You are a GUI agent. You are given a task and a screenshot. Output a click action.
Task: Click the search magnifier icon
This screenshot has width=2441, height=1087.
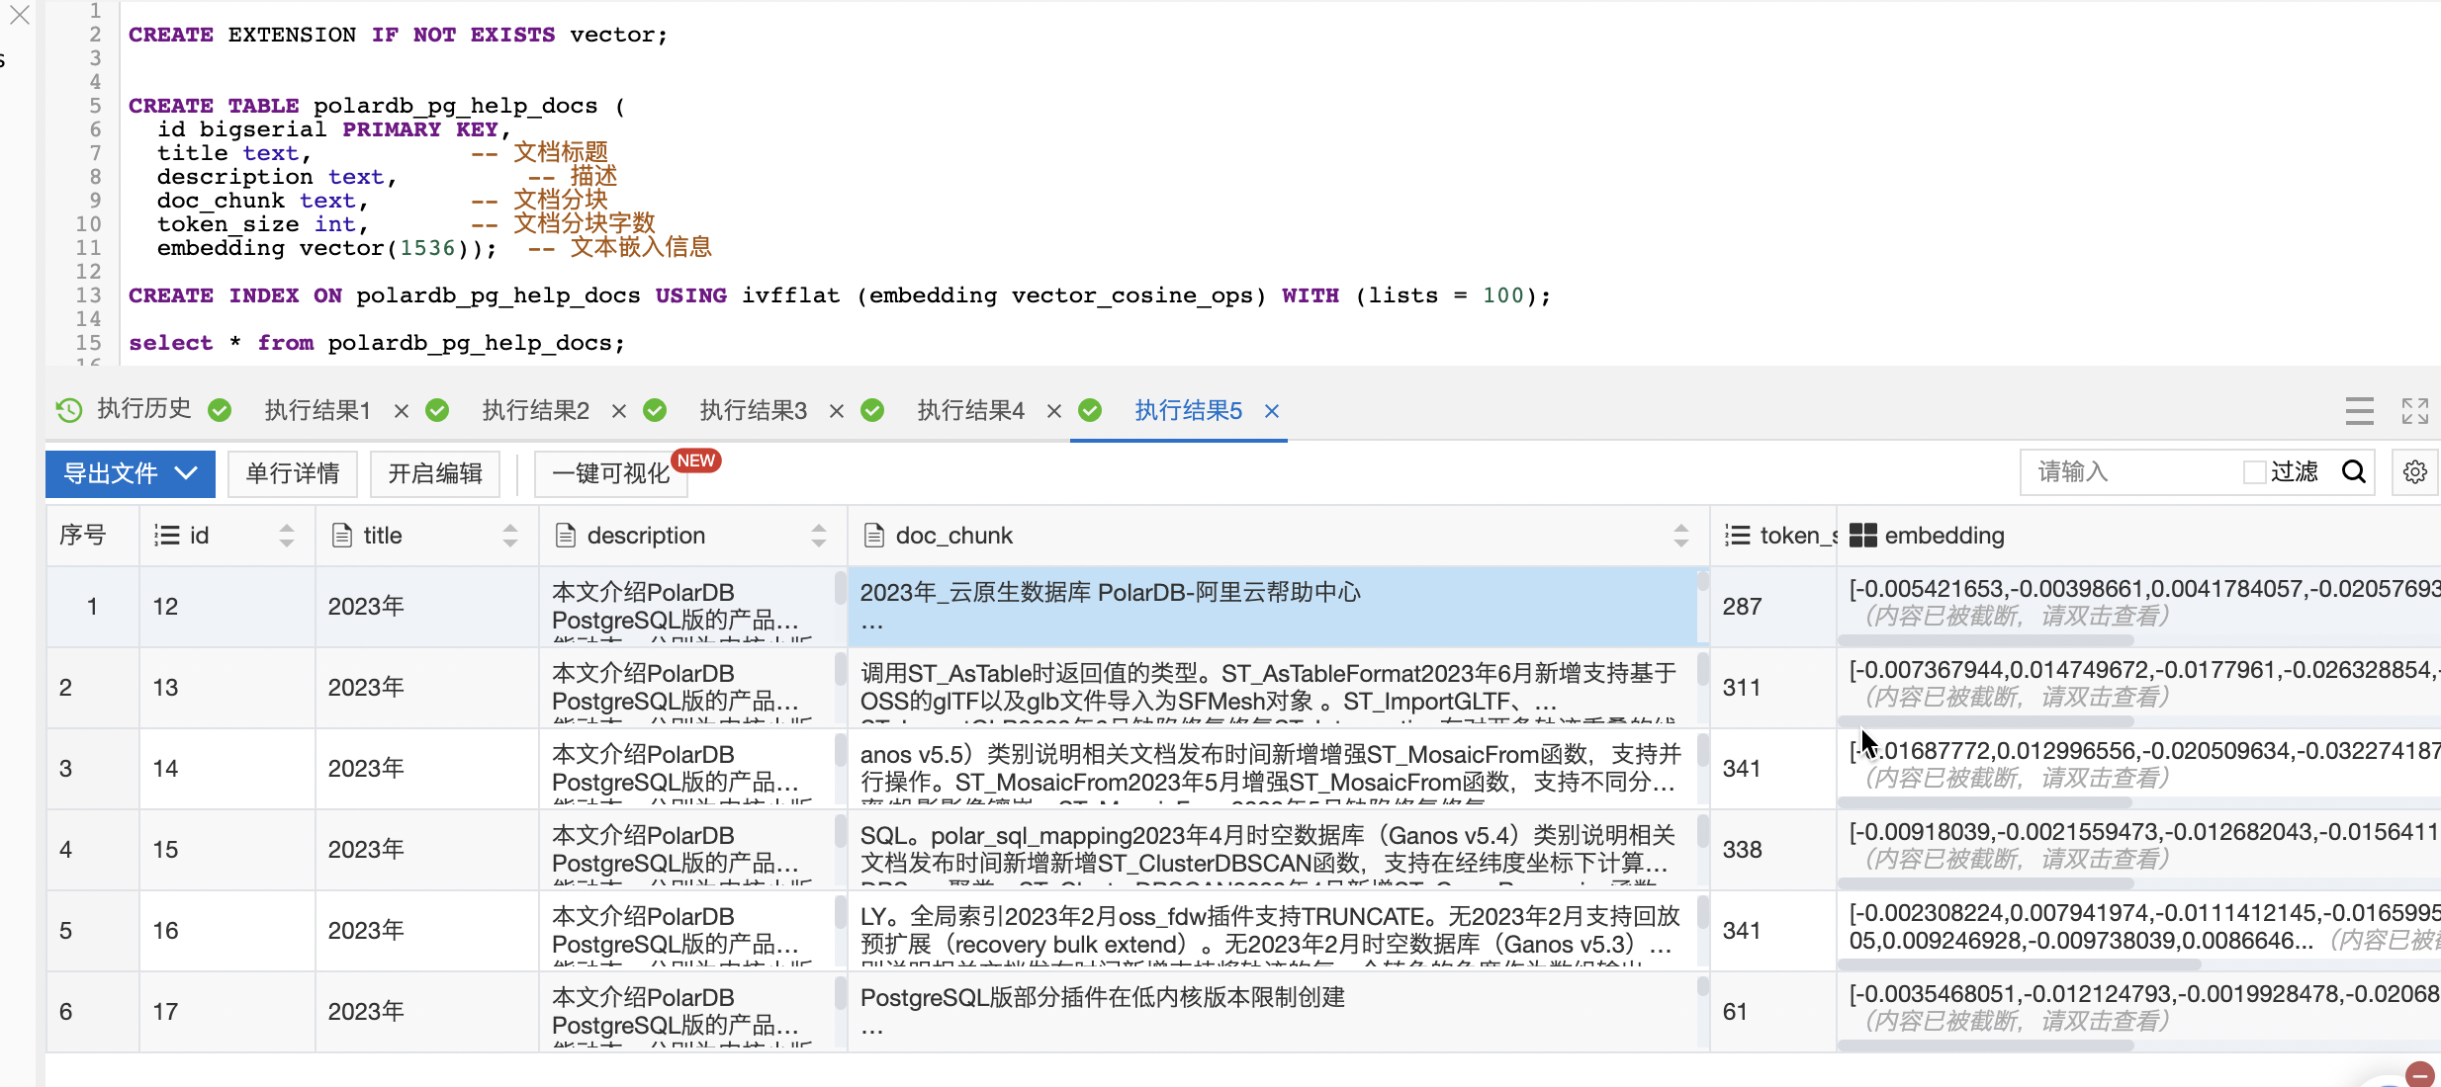coord(2354,472)
